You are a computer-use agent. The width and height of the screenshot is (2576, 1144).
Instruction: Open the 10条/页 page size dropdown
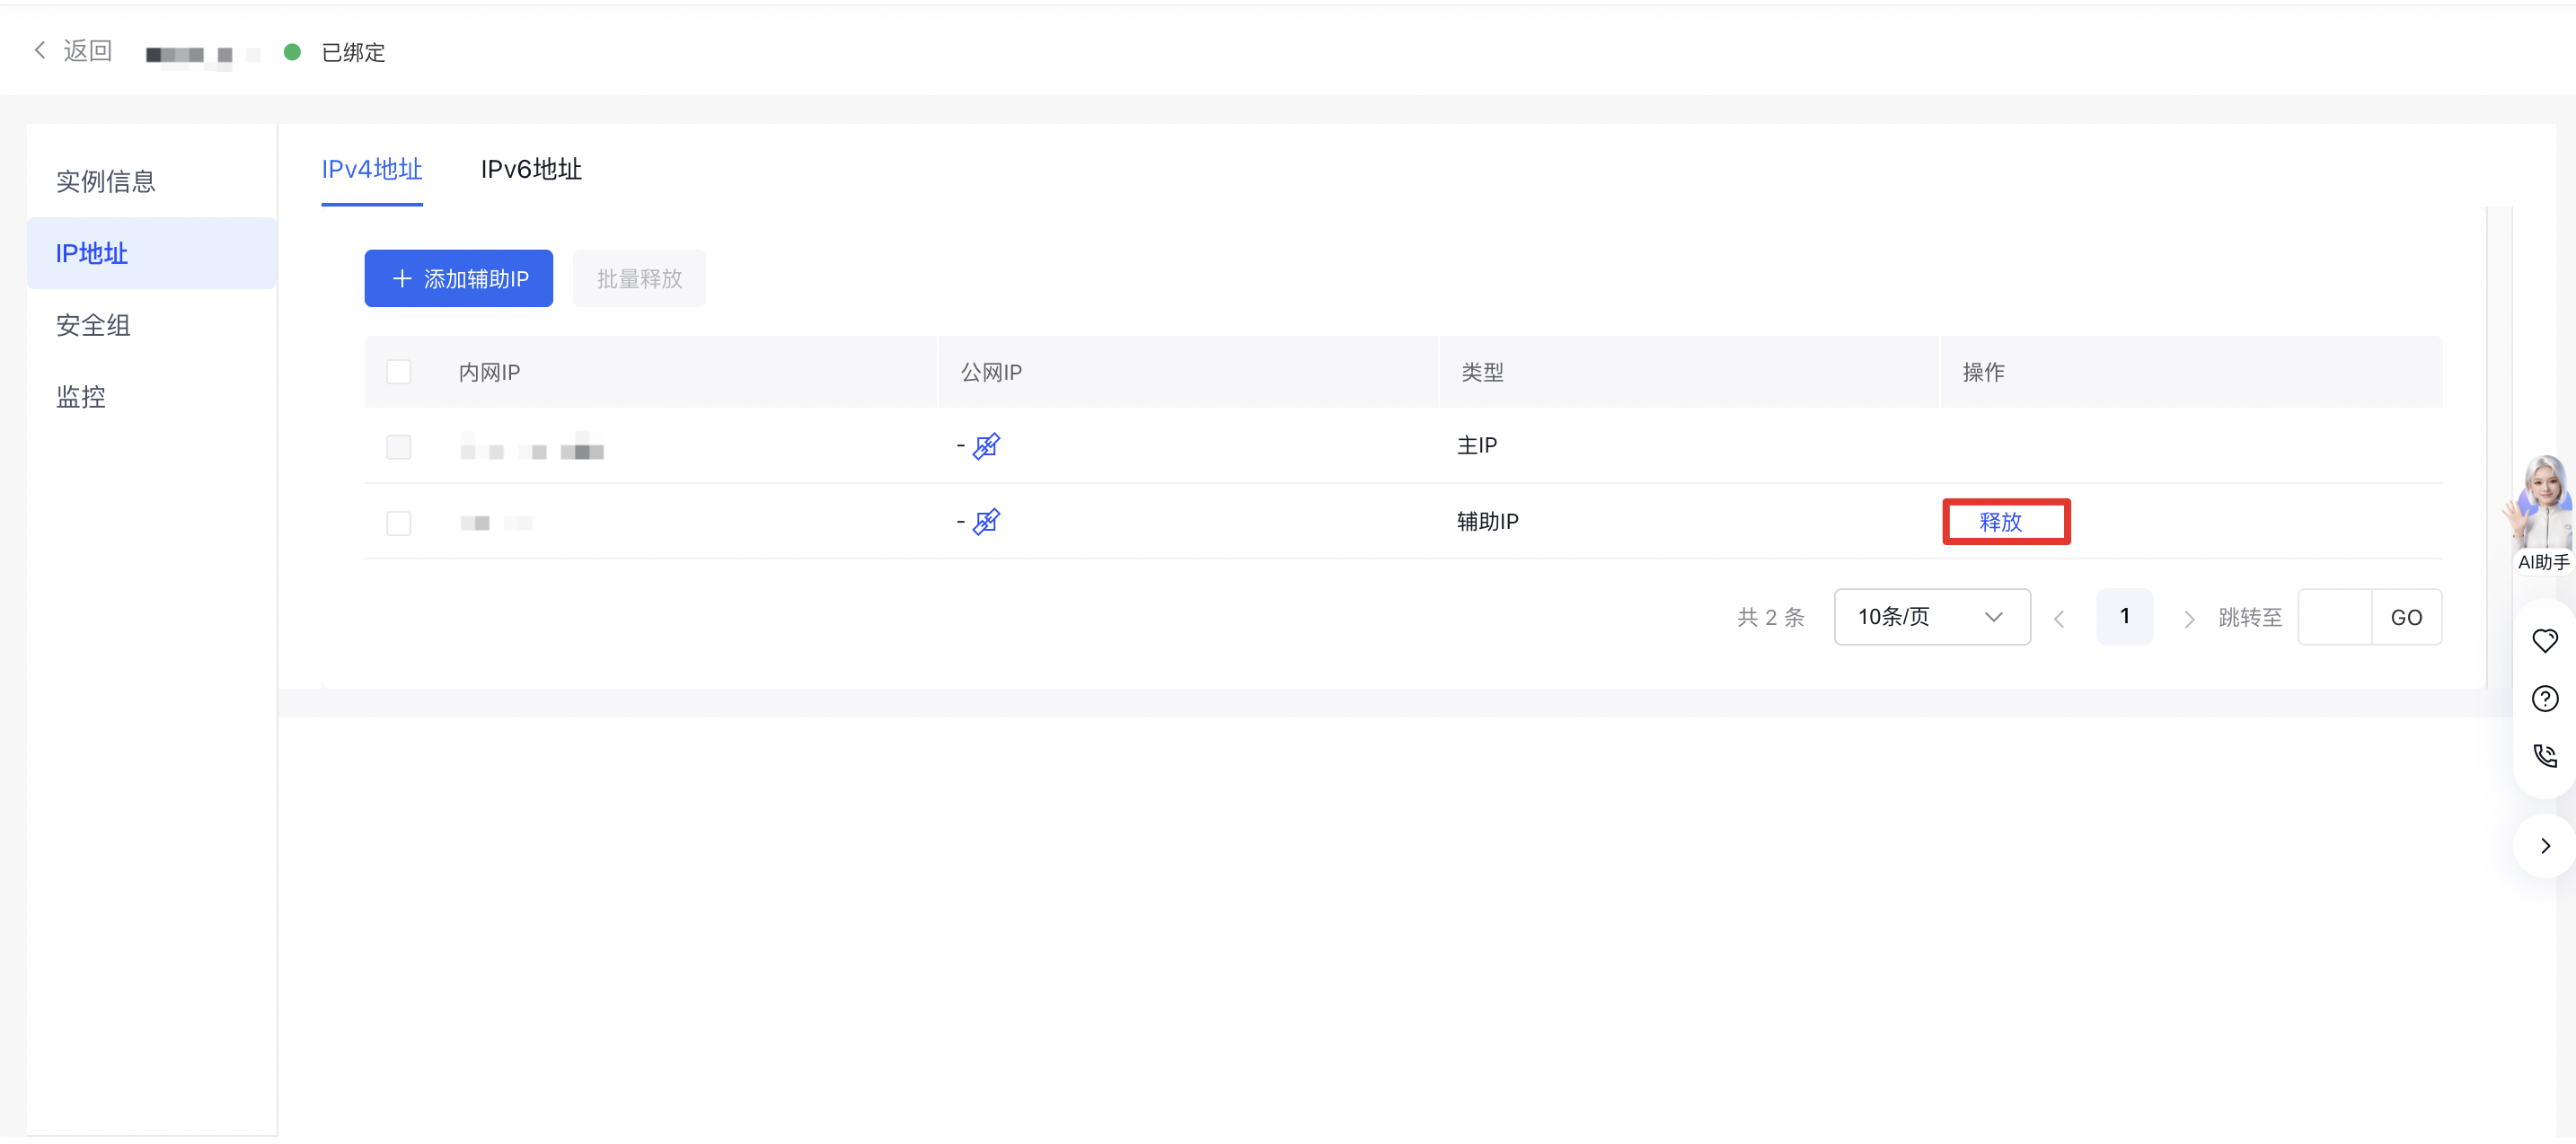(x=1931, y=617)
